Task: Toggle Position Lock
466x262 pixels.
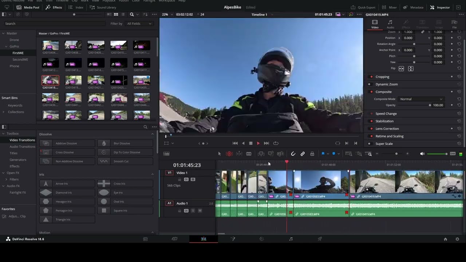Action: (x=312, y=154)
